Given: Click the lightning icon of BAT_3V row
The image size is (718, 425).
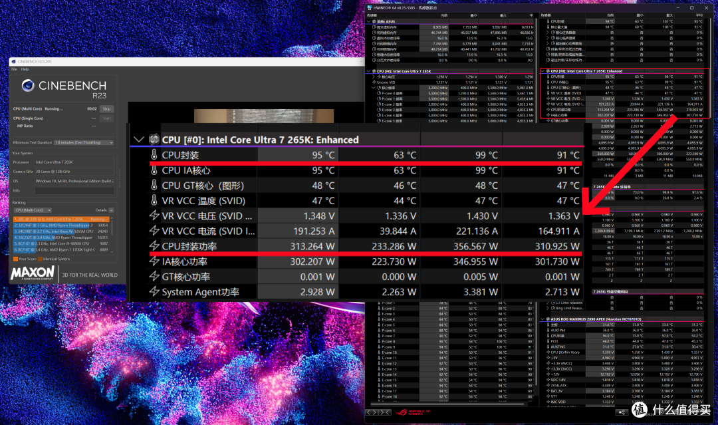Looking at the screenshot, I should pyautogui.click(x=548, y=390).
